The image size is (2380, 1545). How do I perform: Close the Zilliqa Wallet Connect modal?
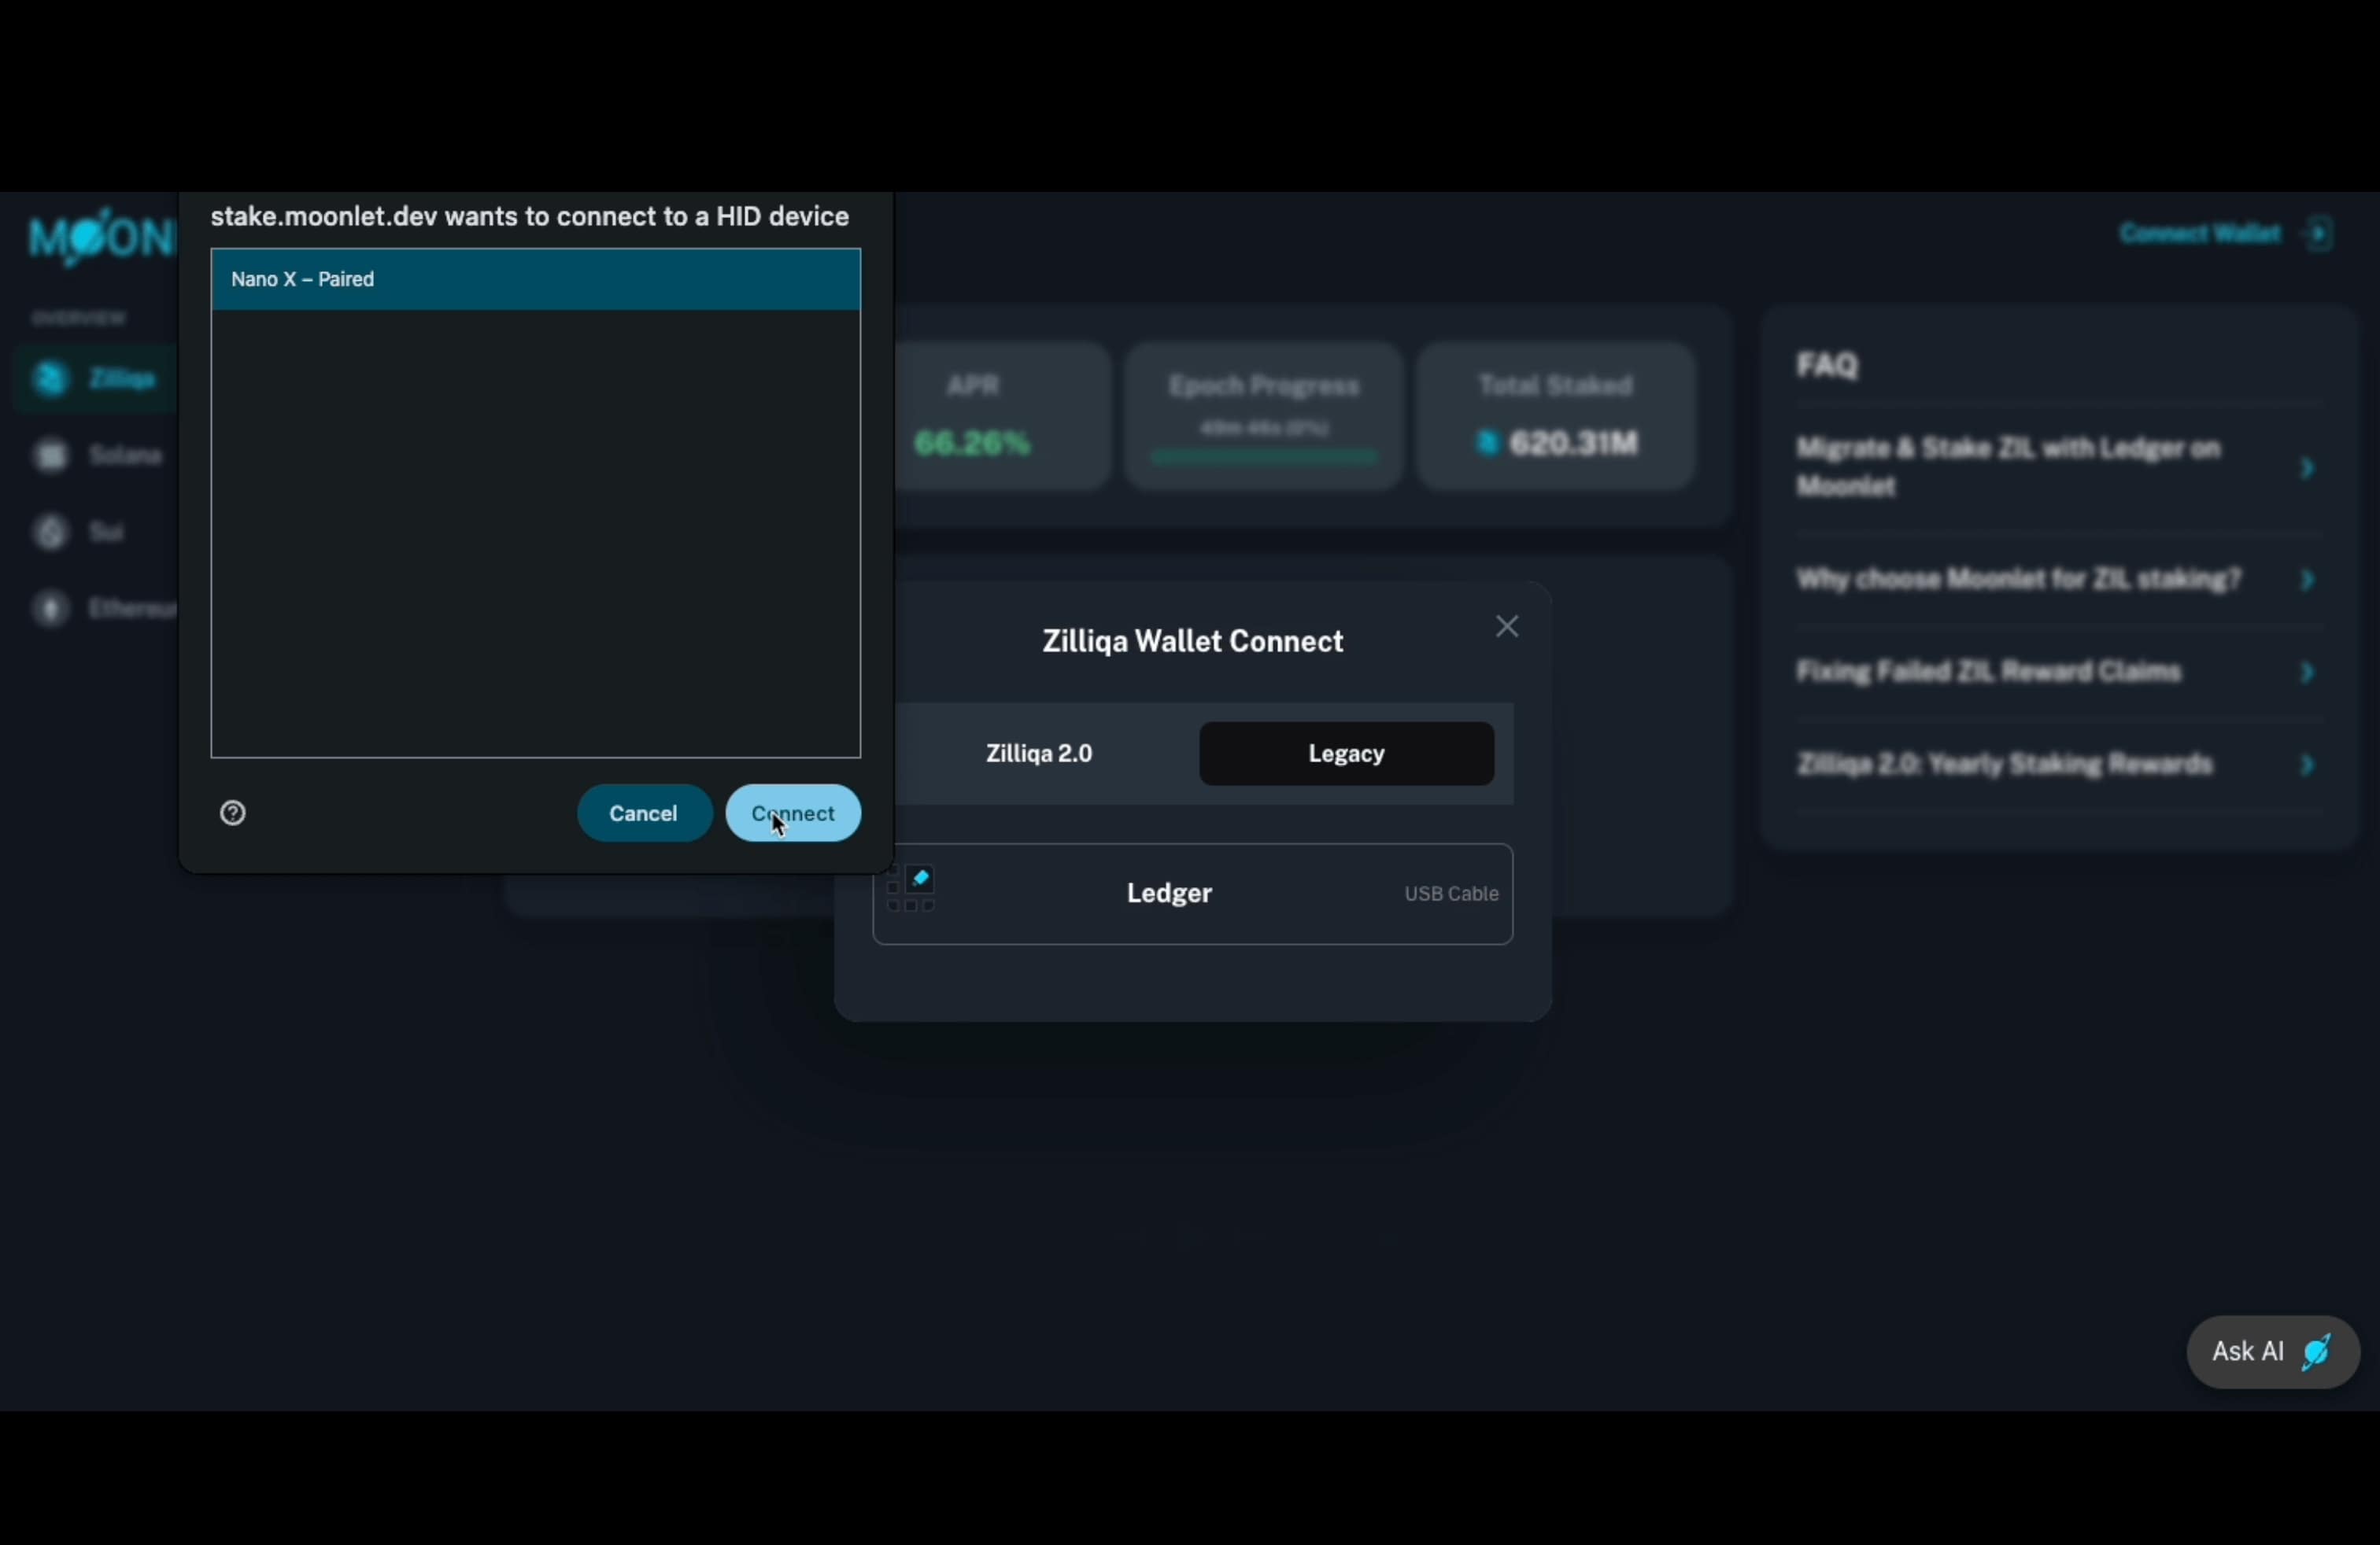[1507, 627]
